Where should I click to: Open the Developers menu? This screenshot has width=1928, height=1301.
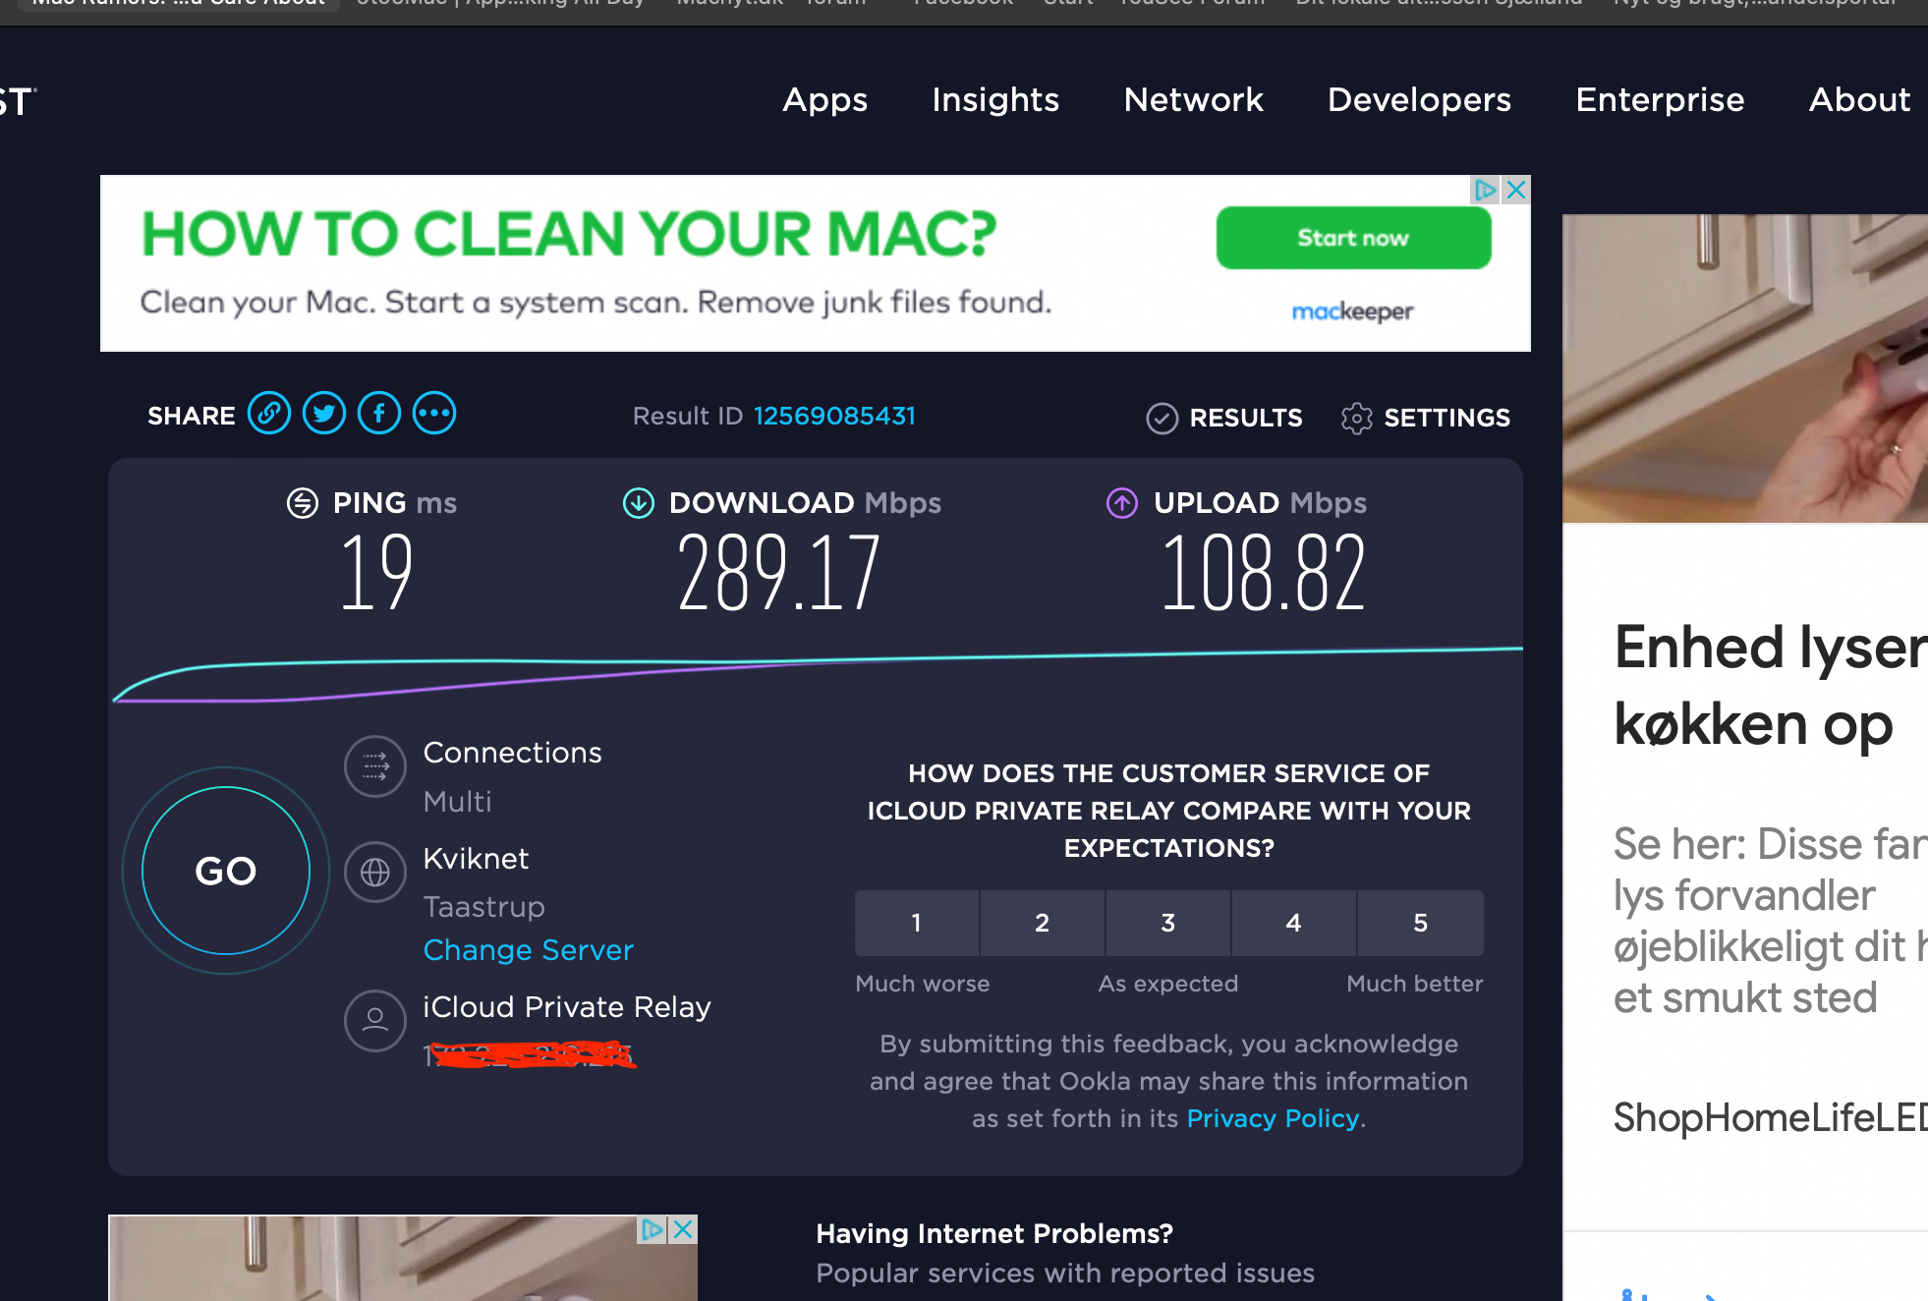[x=1419, y=100]
